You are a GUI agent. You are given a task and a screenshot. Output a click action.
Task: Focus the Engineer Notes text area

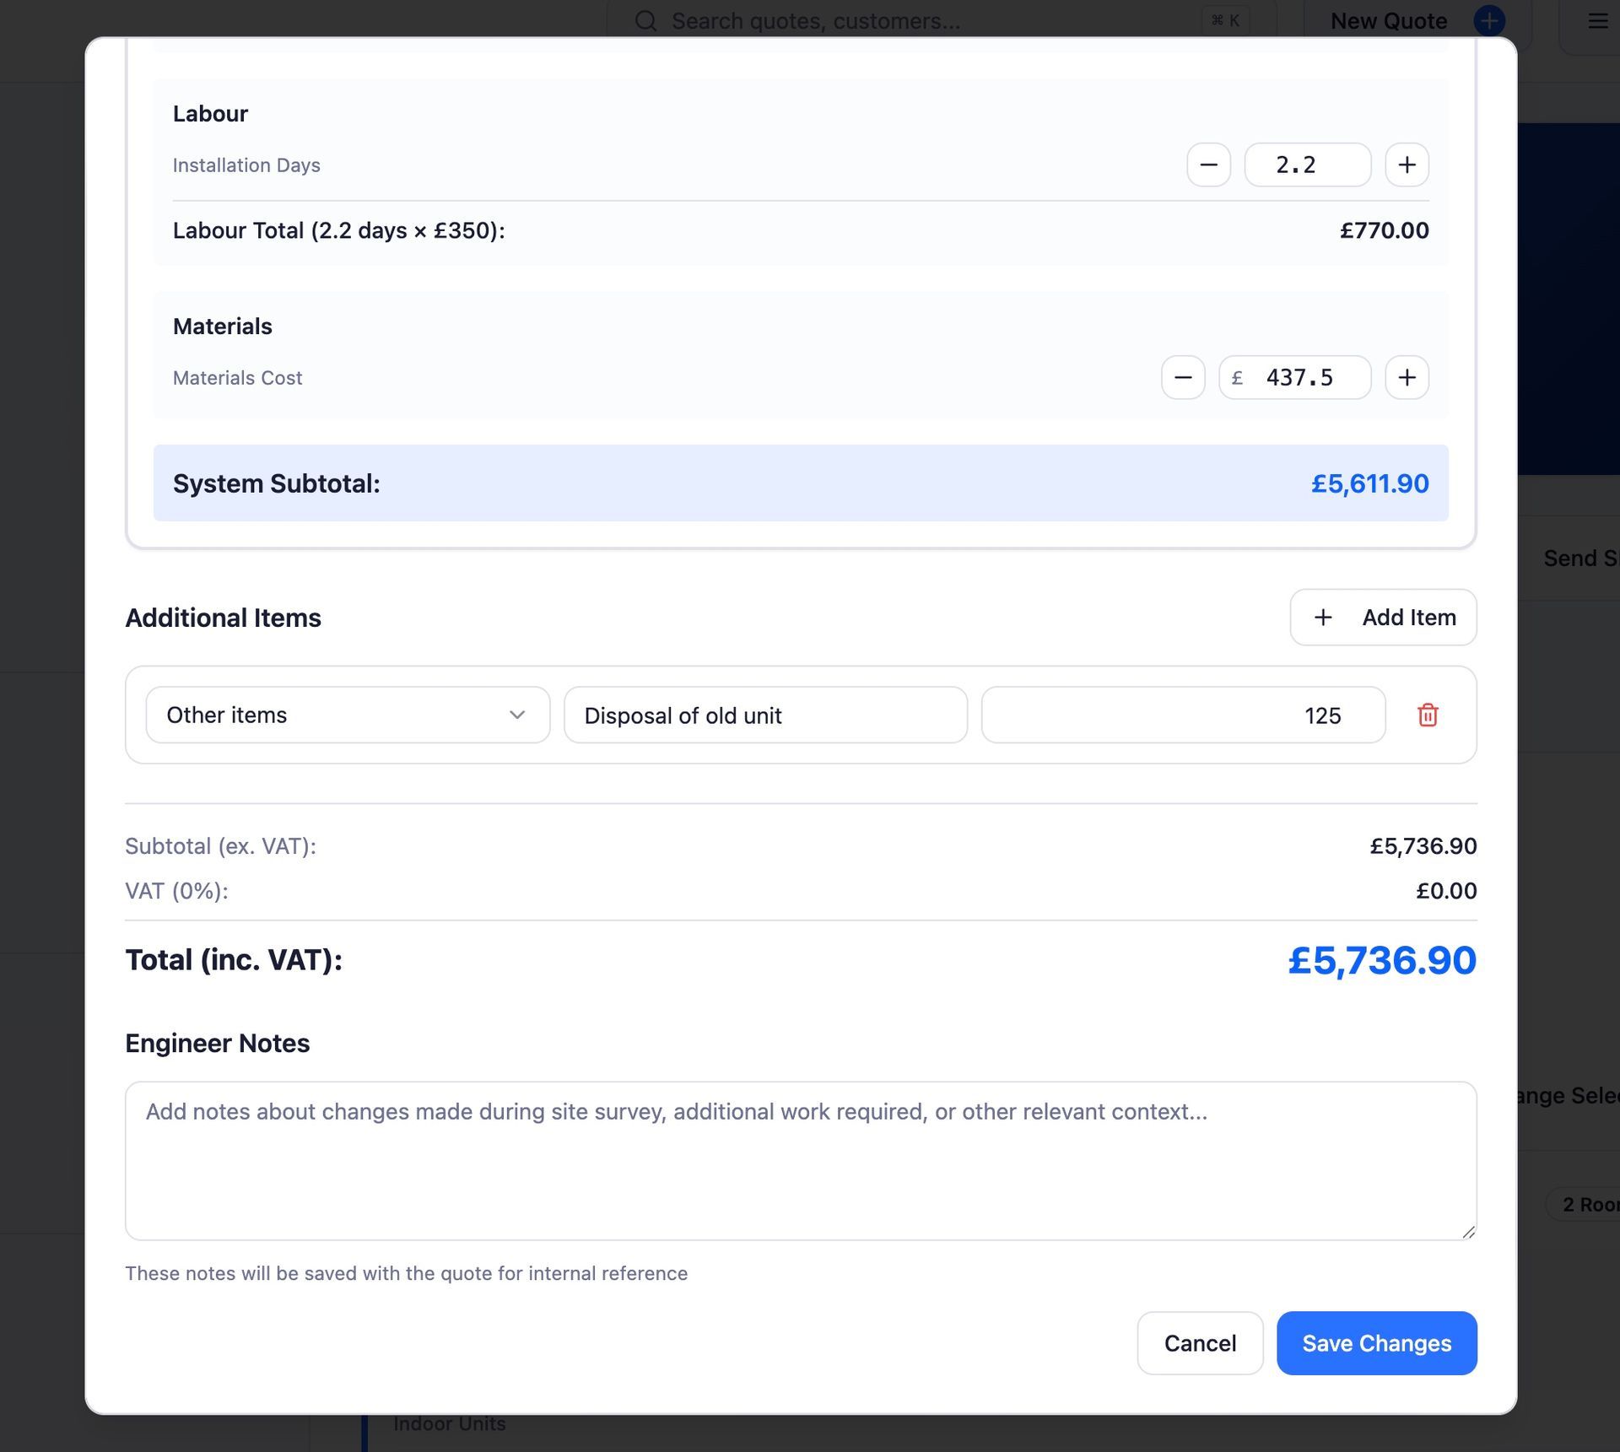point(800,1160)
